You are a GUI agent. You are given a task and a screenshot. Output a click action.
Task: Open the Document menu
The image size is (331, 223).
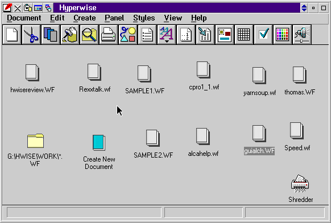click(24, 18)
